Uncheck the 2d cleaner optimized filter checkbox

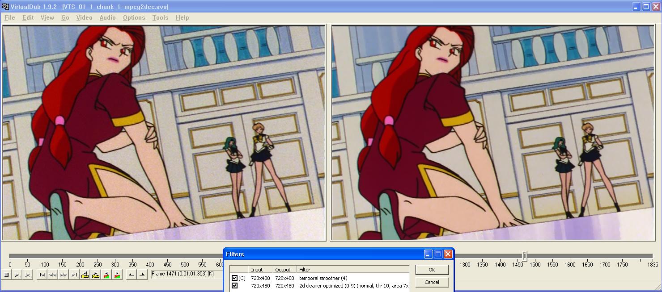pyautogui.click(x=234, y=286)
